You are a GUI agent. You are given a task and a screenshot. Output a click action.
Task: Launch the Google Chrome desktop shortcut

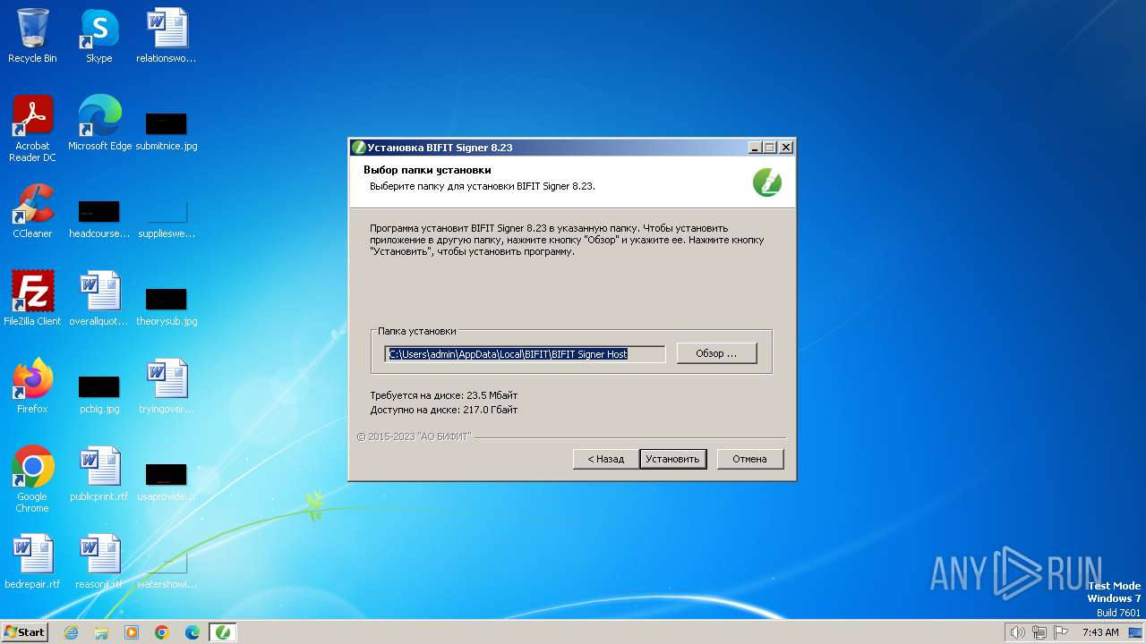coord(32,479)
